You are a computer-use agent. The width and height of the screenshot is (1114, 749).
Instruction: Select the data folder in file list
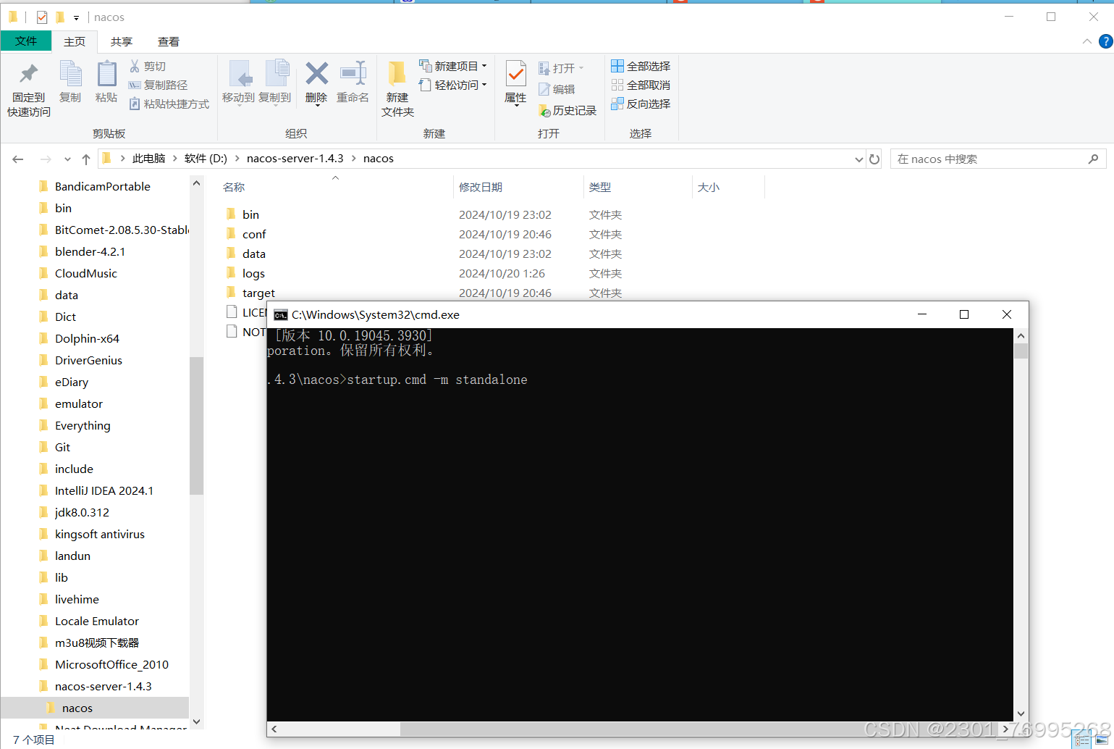(253, 254)
